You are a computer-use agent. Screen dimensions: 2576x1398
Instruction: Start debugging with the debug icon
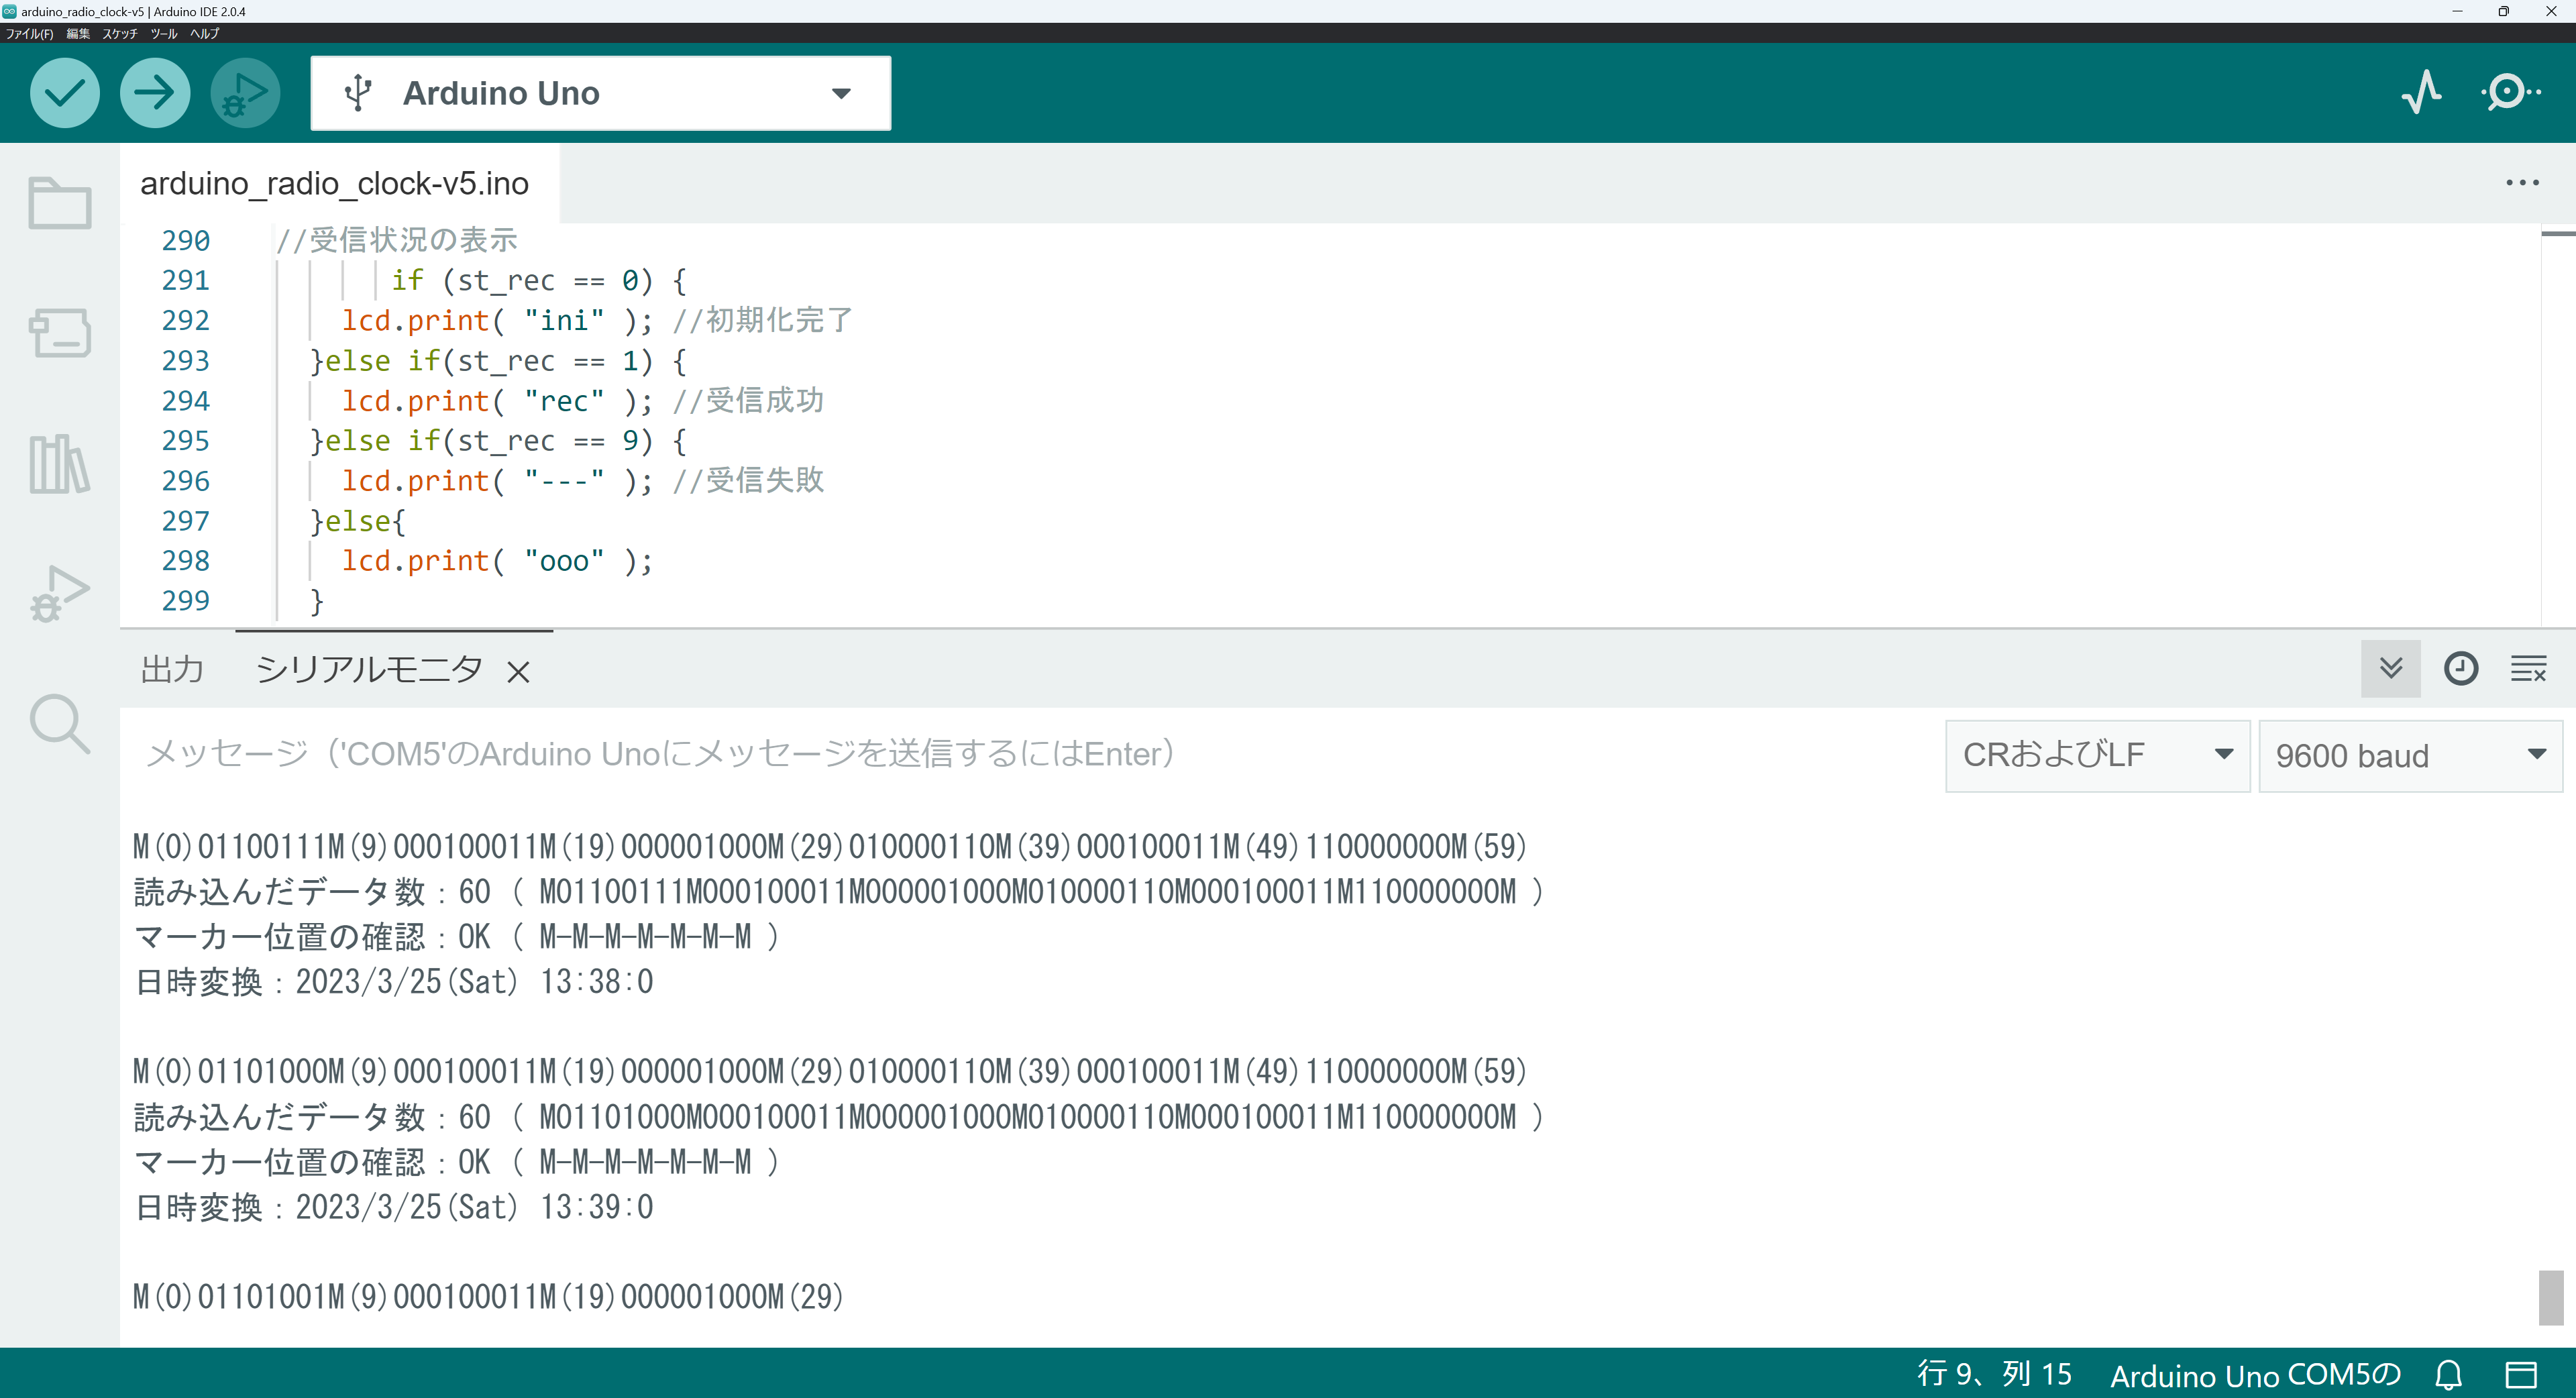tap(244, 92)
